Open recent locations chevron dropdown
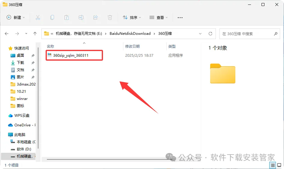 26,34
